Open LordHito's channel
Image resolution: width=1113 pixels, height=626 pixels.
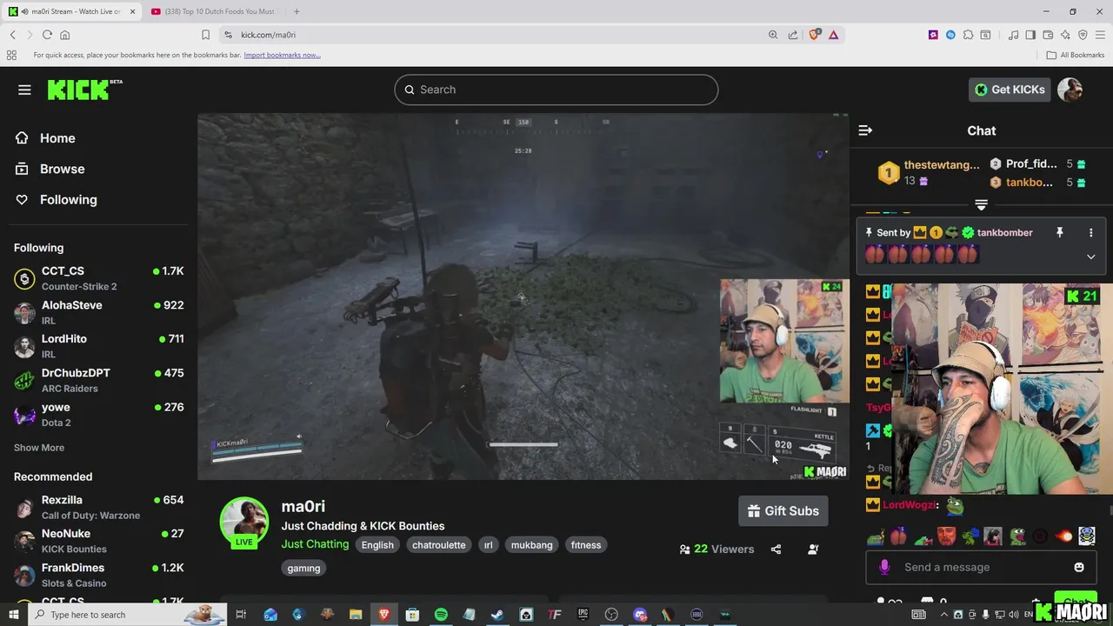point(99,346)
